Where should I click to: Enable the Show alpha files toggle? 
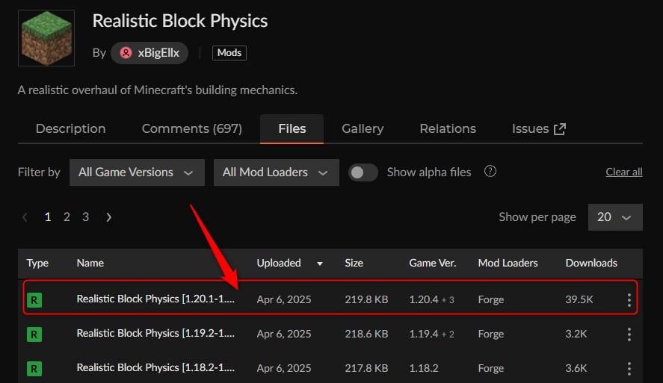point(363,172)
